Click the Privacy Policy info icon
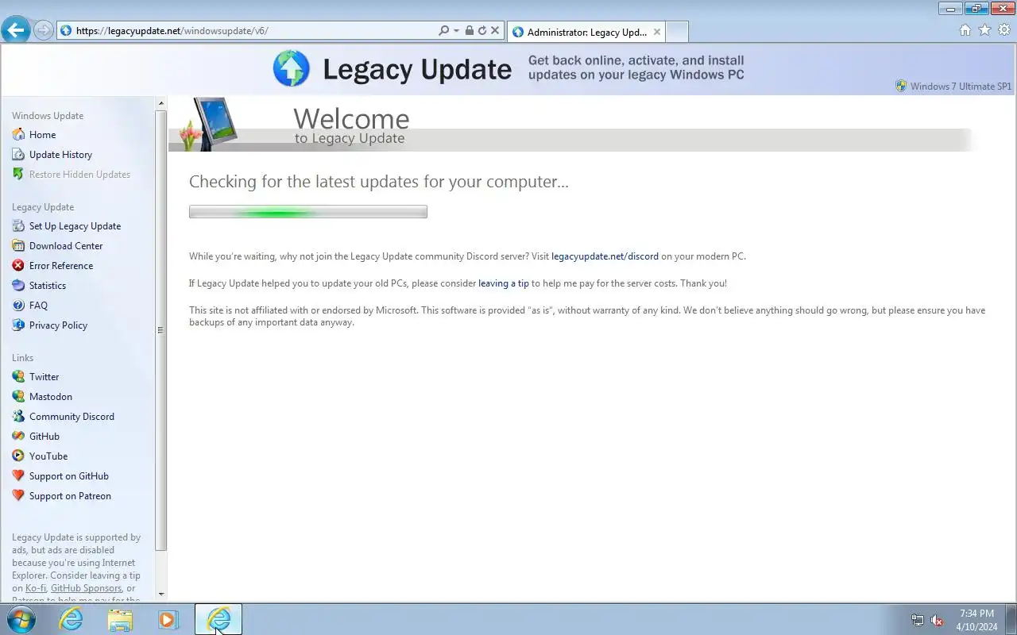 pos(18,325)
